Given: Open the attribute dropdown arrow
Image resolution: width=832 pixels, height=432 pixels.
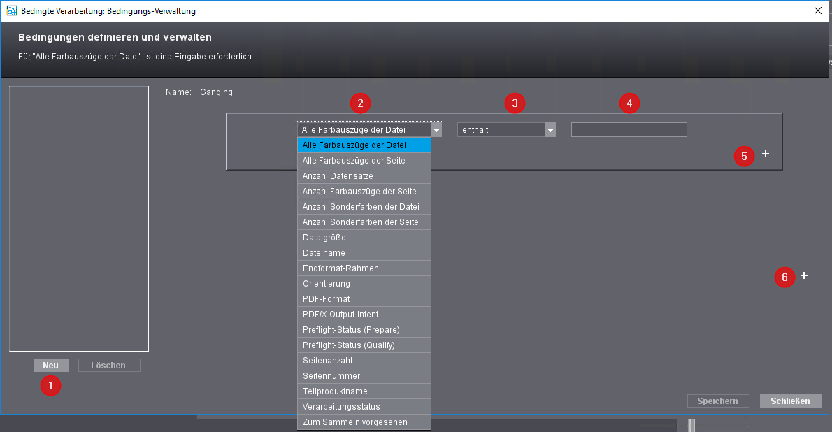Looking at the screenshot, I should point(436,129).
